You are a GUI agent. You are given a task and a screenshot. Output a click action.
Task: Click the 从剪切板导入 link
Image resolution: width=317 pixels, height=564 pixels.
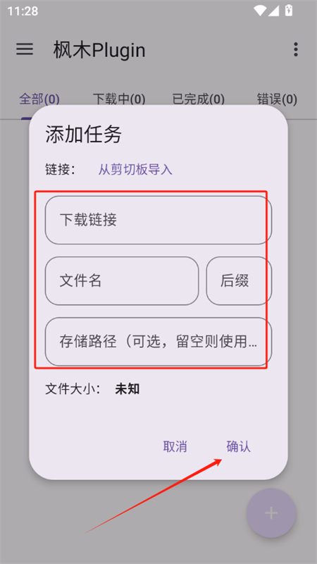[x=135, y=169]
